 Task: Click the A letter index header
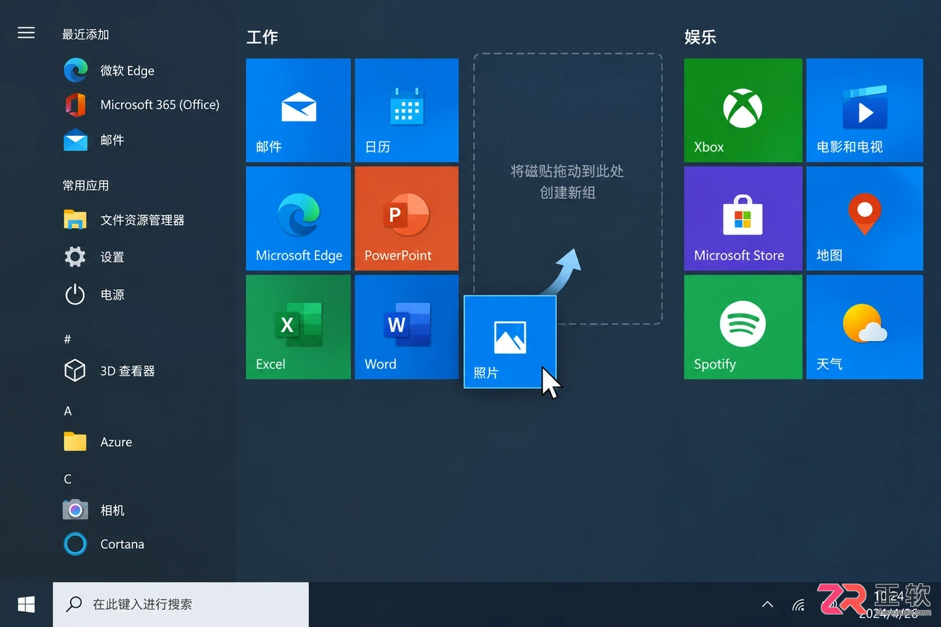(x=67, y=411)
